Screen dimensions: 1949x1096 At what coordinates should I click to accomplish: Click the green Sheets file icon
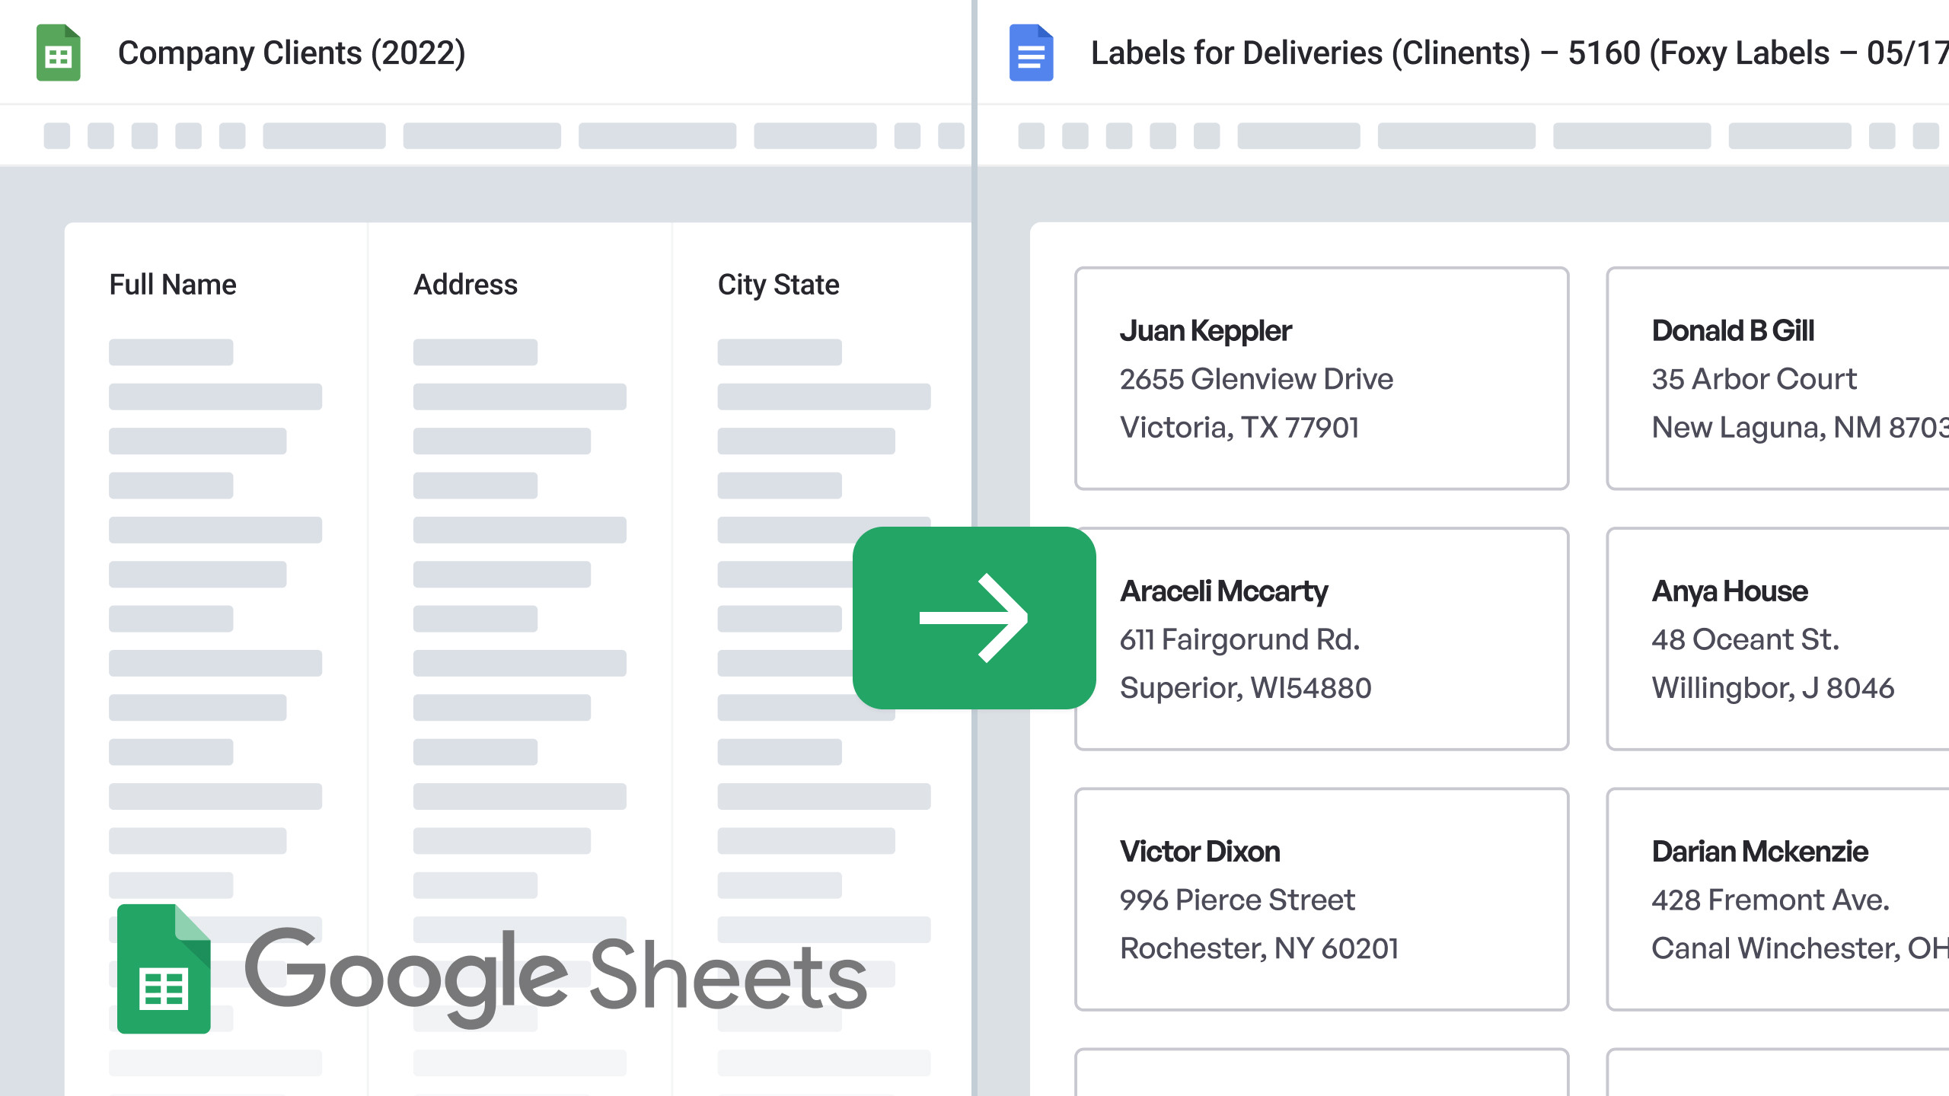pyautogui.click(x=59, y=53)
